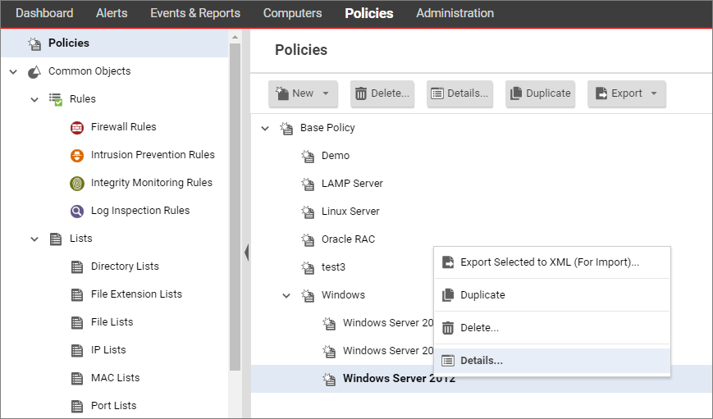Click the LAMP Server policy icon

(x=308, y=184)
